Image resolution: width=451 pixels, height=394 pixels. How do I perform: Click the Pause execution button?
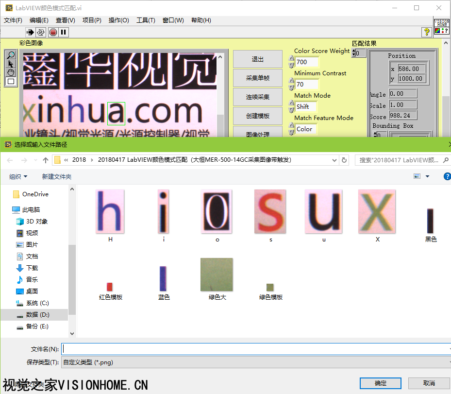pos(64,33)
